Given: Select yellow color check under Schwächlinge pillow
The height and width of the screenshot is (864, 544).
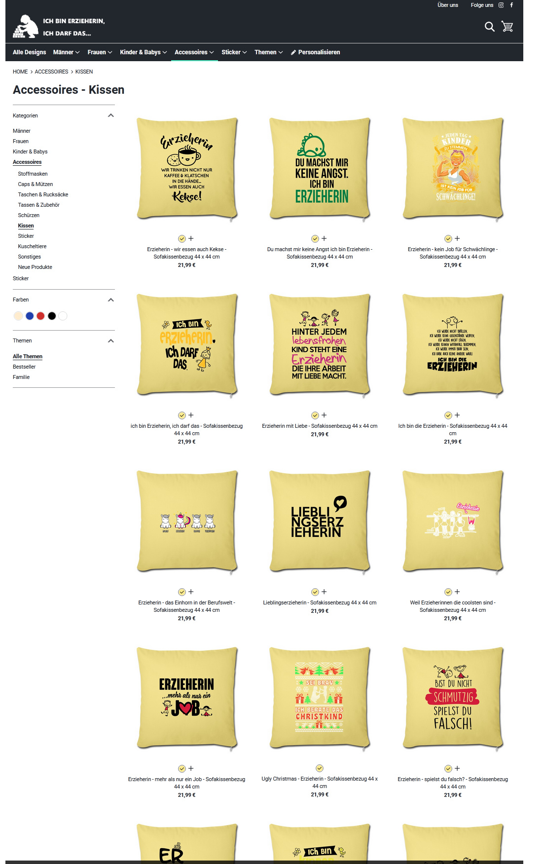Looking at the screenshot, I should (448, 239).
